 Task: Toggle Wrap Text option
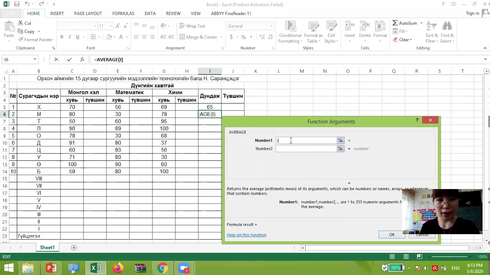coord(192,26)
